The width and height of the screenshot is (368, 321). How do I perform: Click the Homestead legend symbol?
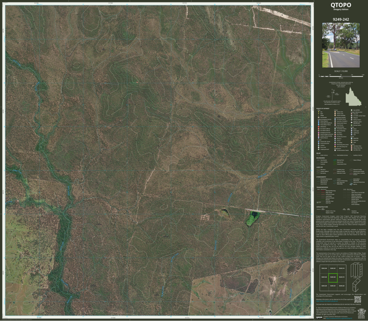coord(319,117)
